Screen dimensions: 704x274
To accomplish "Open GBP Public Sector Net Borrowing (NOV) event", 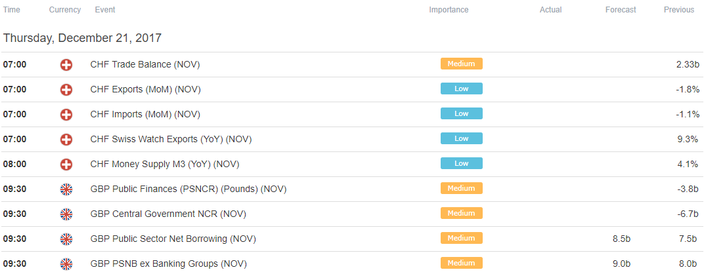I will 173,239.
